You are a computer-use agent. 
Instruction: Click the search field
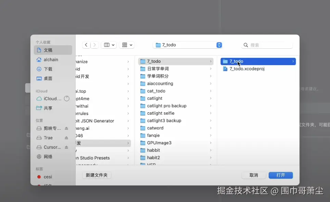[x=267, y=45]
